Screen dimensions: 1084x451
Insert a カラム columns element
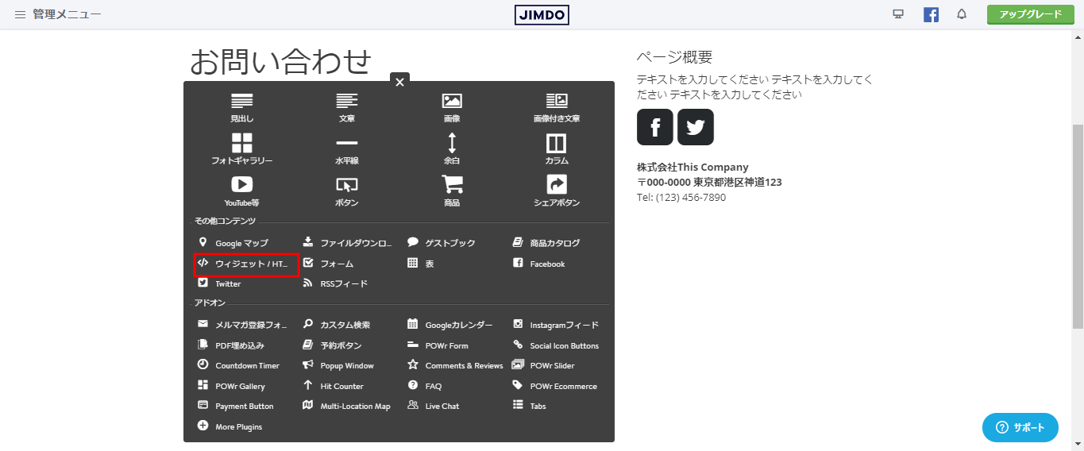(557, 149)
